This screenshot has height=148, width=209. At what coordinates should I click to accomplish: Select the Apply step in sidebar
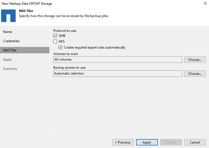[x=8, y=59]
